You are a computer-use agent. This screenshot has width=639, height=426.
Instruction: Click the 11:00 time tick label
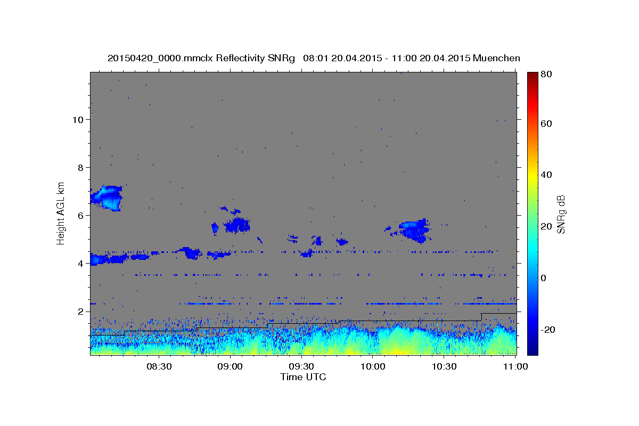[515, 366]
